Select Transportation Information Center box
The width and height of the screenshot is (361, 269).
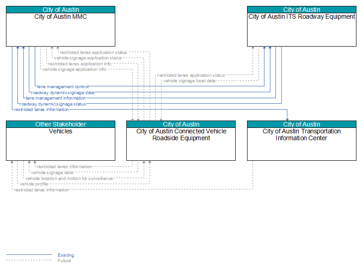click(x=302, y=141)
